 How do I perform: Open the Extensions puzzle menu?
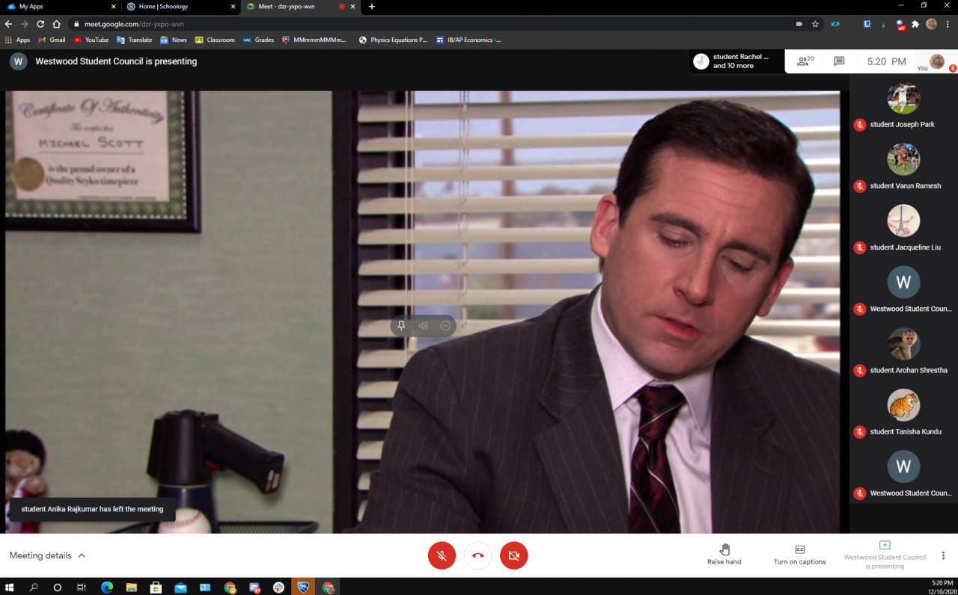coord(915,24)
